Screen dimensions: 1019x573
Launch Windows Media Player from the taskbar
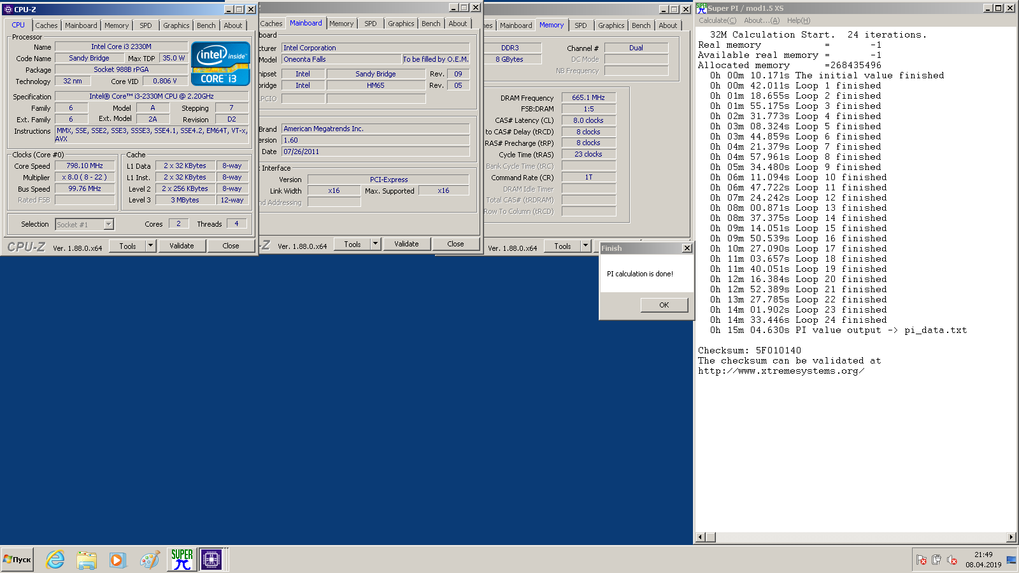(x=118, y=560)
